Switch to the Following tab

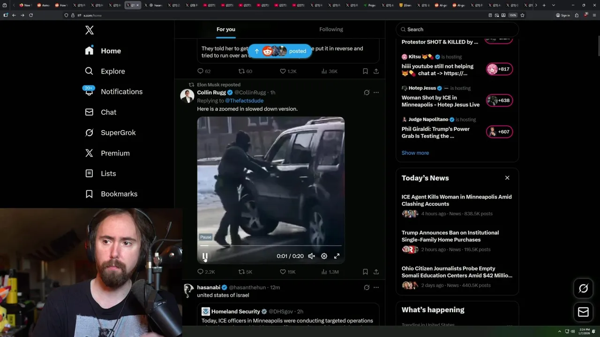331,29
